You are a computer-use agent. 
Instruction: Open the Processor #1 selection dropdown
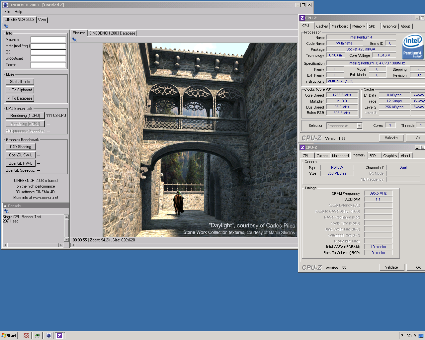(x=359, y=126)
